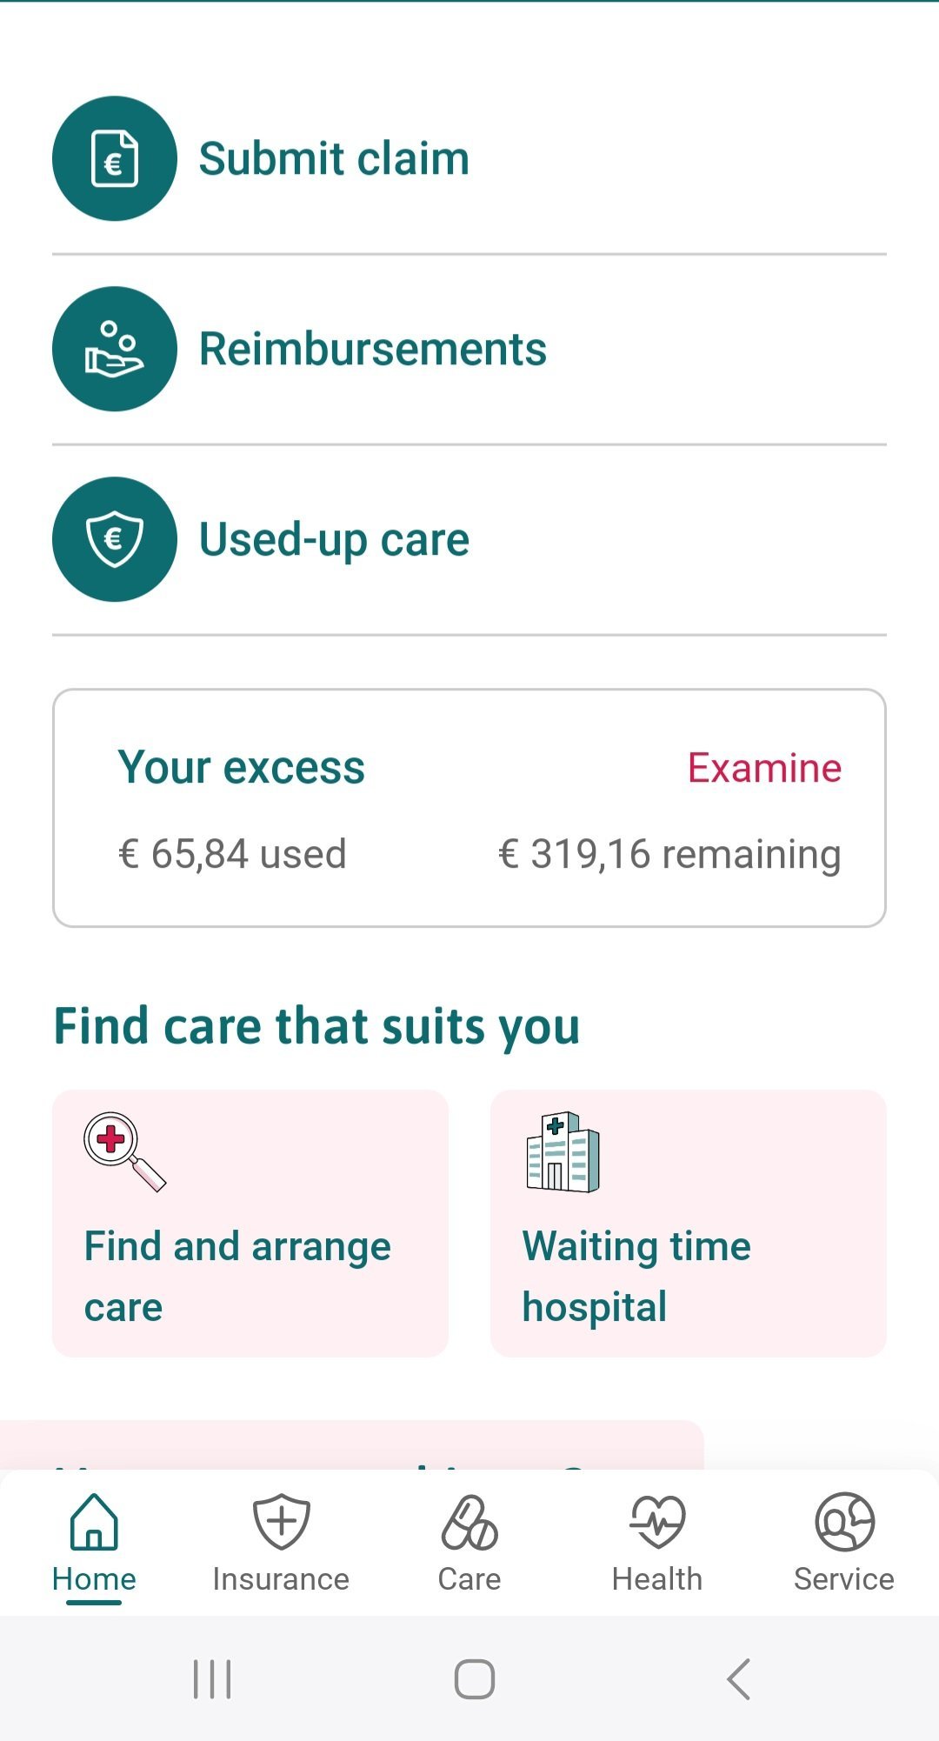
Task: Tap the Android recent apps button
Action: pyautogui.click(x=212, y=1678)
